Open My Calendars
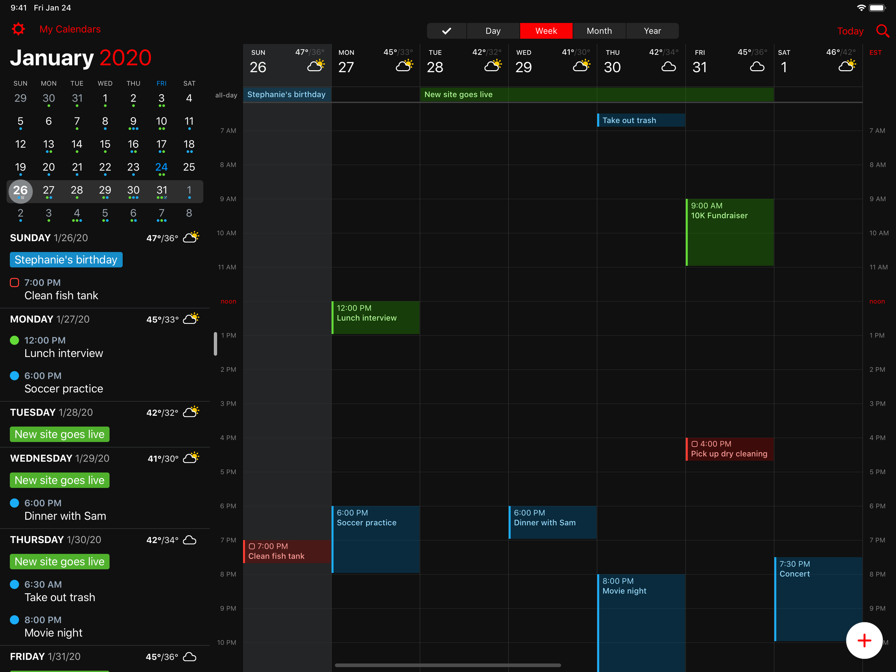The width and height of the screenshot is (896, 672). point(70,29)
